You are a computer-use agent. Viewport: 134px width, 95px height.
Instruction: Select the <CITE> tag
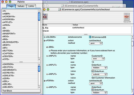[x=6, y=59]
